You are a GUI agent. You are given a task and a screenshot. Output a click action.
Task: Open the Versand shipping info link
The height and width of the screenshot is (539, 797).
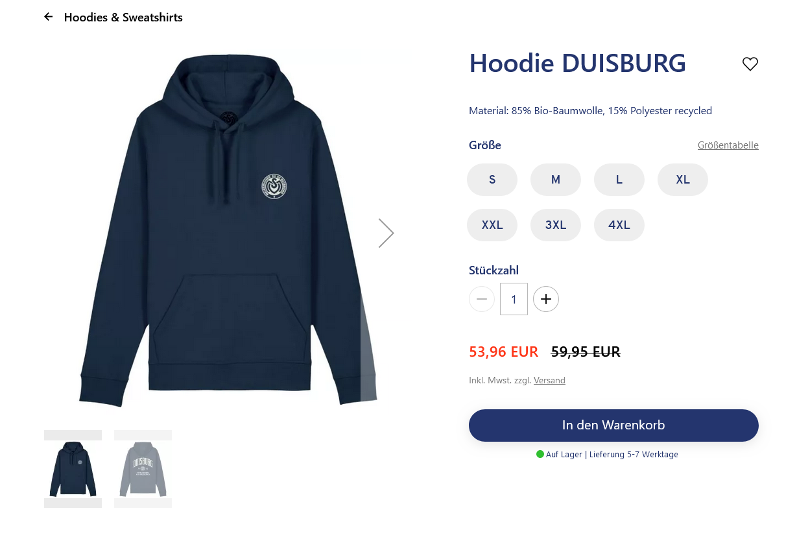click(x=549, y=380)
